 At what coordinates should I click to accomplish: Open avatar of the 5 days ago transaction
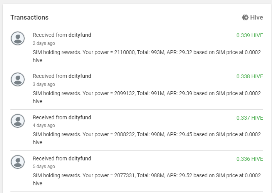pyautogui.click(x=18, y=162)
